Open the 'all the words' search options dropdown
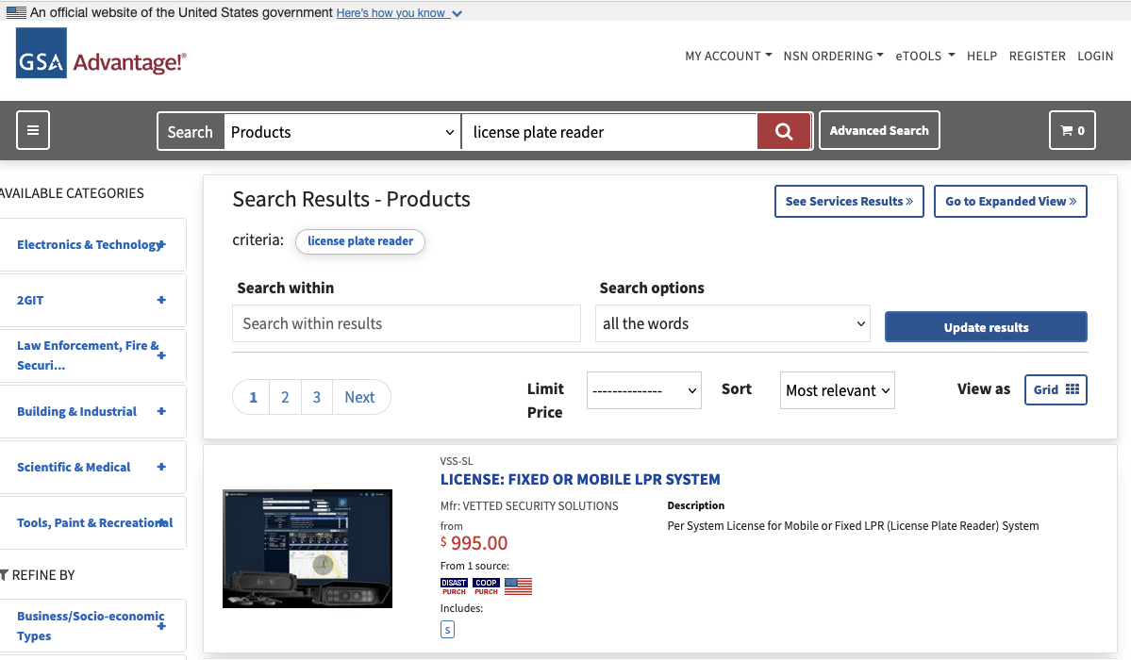 tap(732, 322)
